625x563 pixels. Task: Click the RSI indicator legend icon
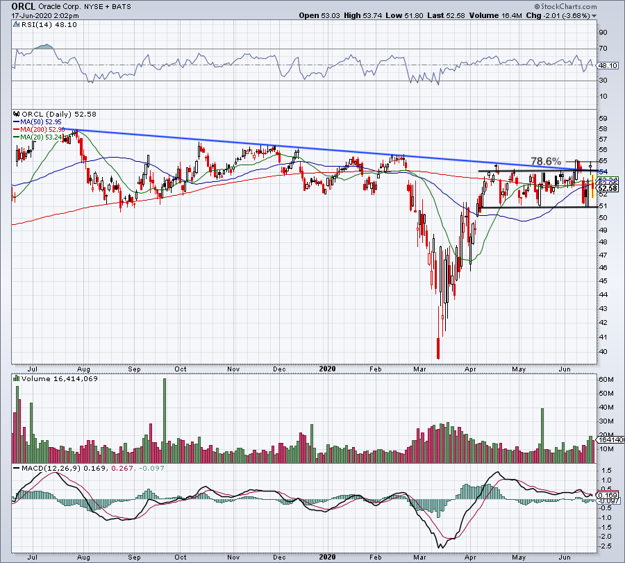pos(17,25)
